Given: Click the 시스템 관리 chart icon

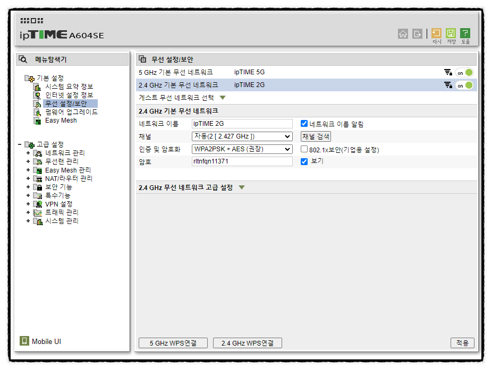Looking at the screenshot, I should point(38,221).
